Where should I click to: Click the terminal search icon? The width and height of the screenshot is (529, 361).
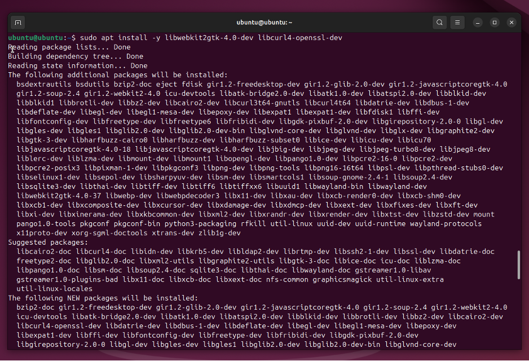pyautogui.click(x=439, y=23)
